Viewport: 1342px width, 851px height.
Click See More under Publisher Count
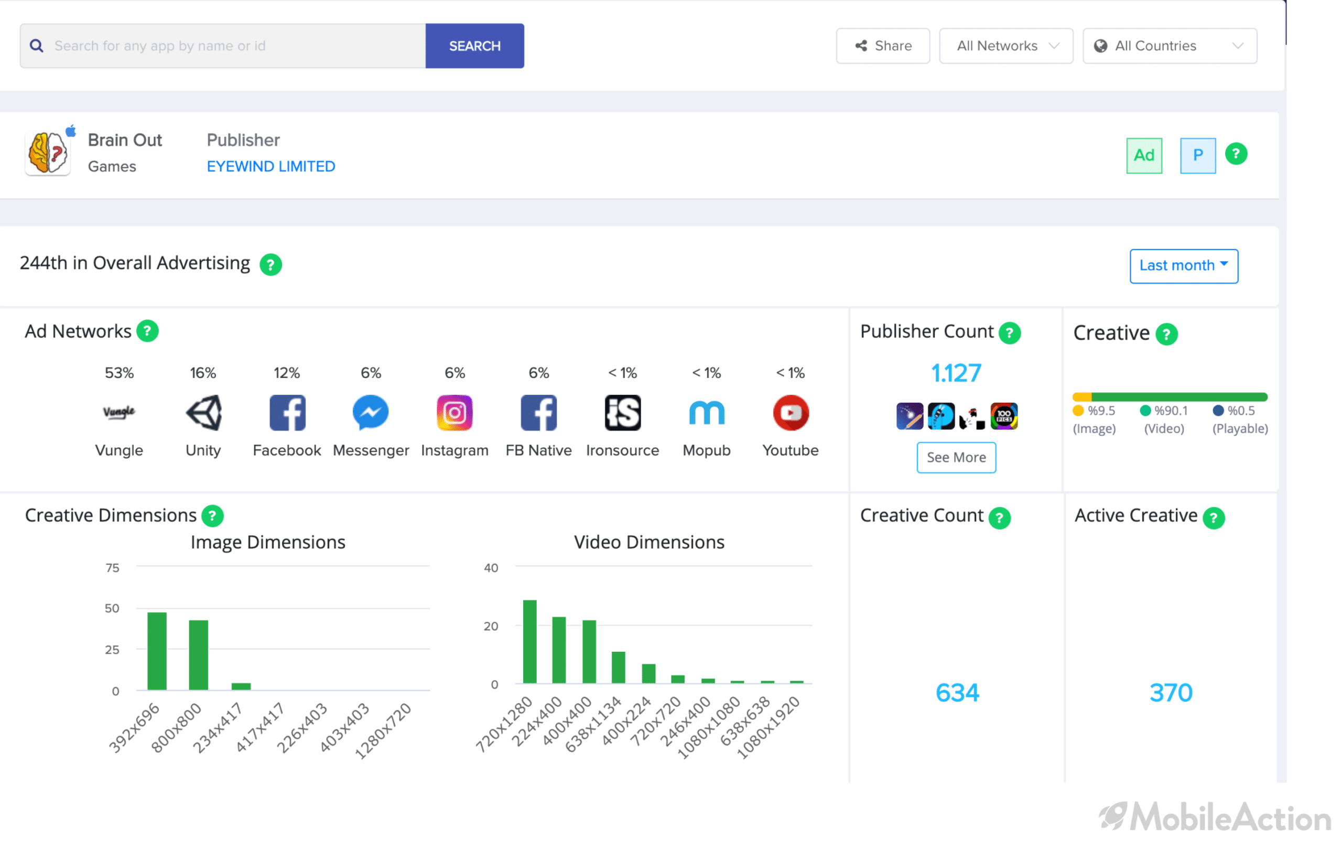957,458
